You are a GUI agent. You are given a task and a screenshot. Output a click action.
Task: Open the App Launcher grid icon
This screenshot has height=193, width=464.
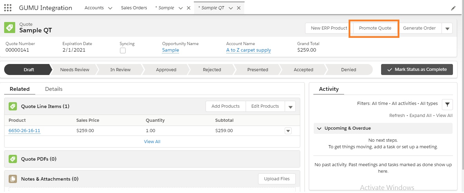[8, 8]
